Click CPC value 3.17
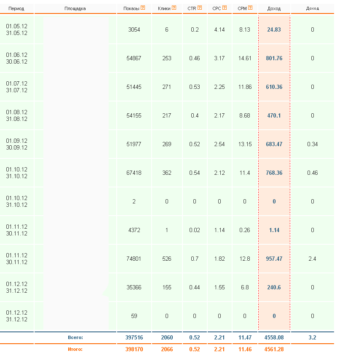337x358 pixels. coord(219,58)
